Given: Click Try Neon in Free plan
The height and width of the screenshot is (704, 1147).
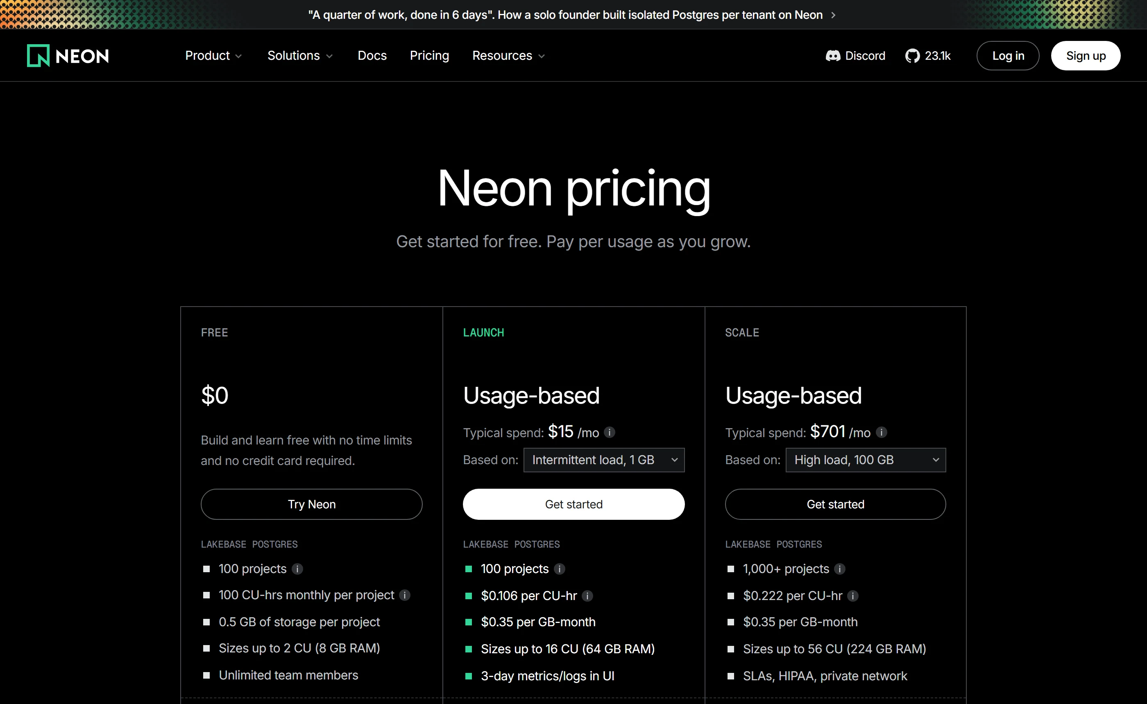Looking at the screenshot, I should pos(312,504).
